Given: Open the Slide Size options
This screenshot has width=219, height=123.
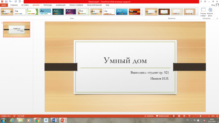Looking at the screenshot, I should pyautogui.click(x=203, y=12).
